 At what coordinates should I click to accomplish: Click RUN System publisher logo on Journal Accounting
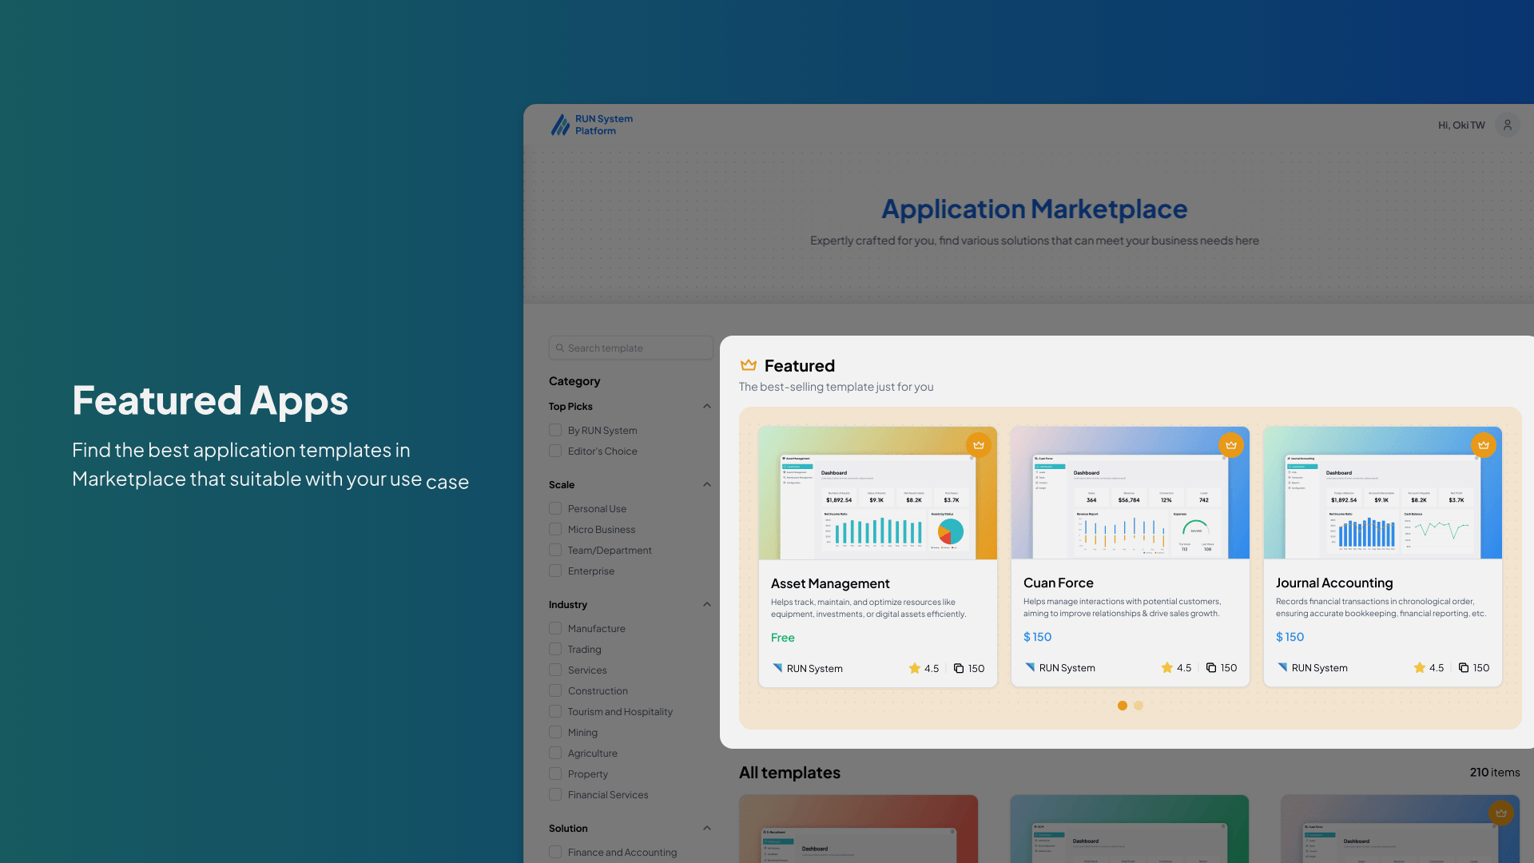pyautogui.click(x=1282, y=668)
